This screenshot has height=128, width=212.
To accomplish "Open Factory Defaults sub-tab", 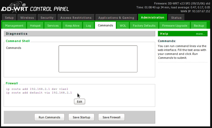I will click(x=144, y=26).
